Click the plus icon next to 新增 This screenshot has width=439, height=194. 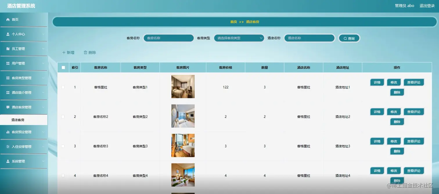[x=64, y=52]
